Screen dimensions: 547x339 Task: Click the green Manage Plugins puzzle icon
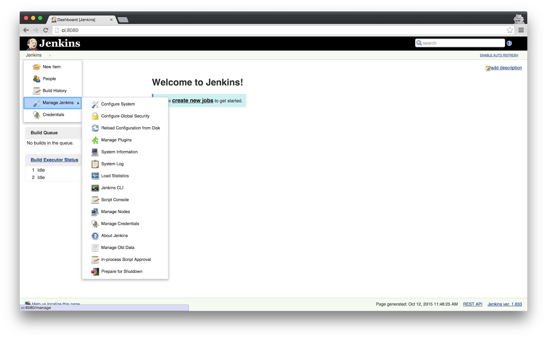pos(95,140)
